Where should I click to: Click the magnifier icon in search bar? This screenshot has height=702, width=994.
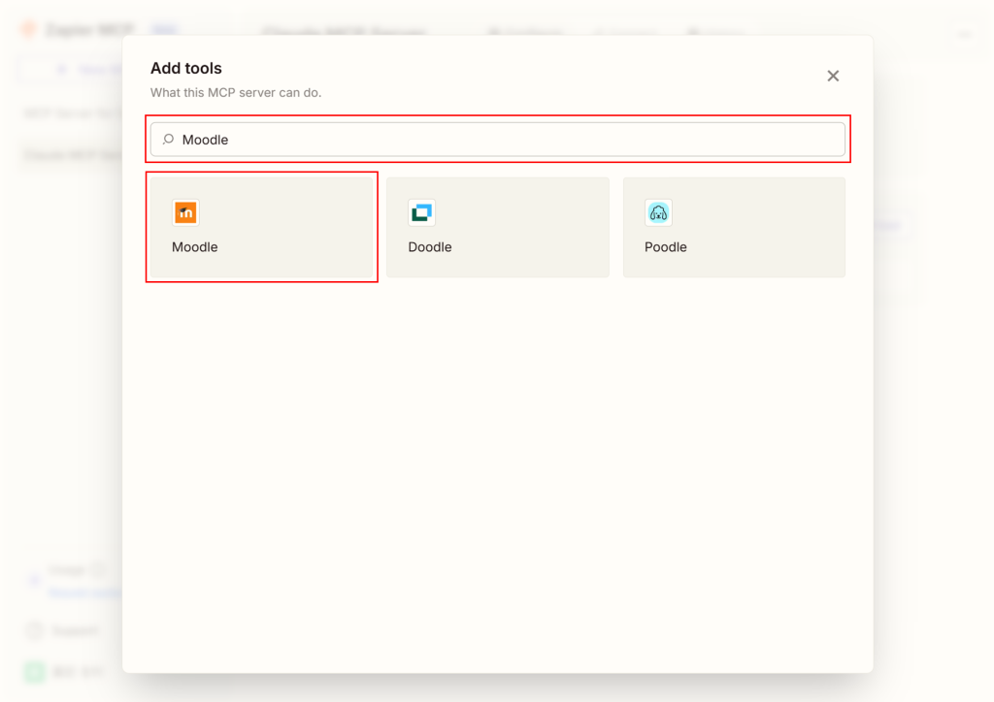tap(168, 140)
